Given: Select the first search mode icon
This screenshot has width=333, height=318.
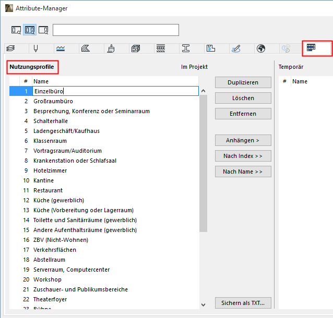Looking at the screenshot, I should (x=16, y=30).
